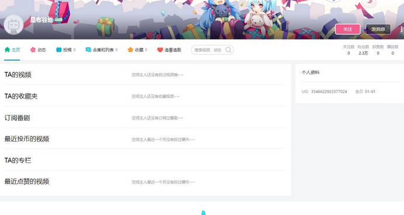
Task: Click the 空间主人还没有投过视频哦 message
Action: coord(158,75)
